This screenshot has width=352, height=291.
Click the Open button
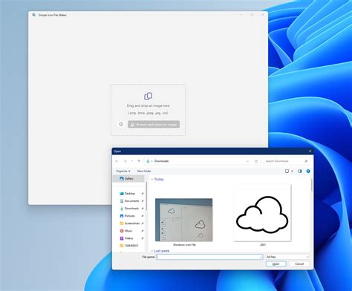point(276,264)
